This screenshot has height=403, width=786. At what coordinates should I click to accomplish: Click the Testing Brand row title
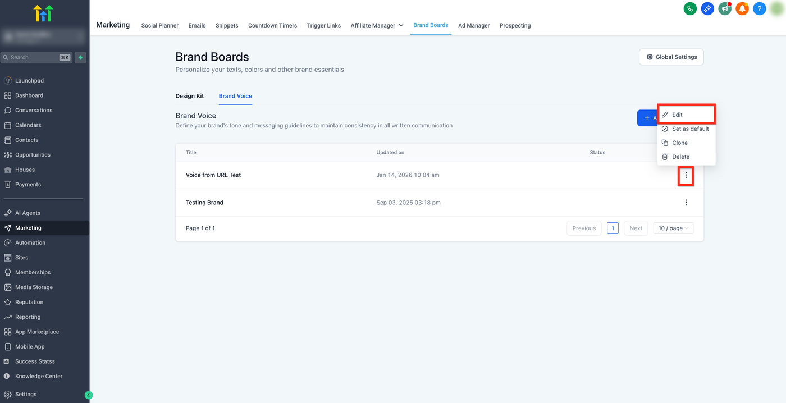[204, 203]
